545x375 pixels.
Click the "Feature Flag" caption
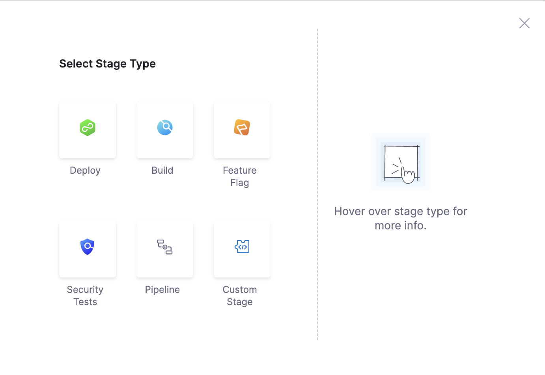coord(240,176)
